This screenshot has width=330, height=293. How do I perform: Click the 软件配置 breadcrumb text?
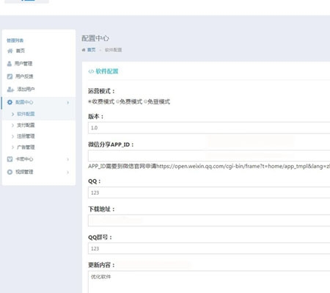click(113, 50)
